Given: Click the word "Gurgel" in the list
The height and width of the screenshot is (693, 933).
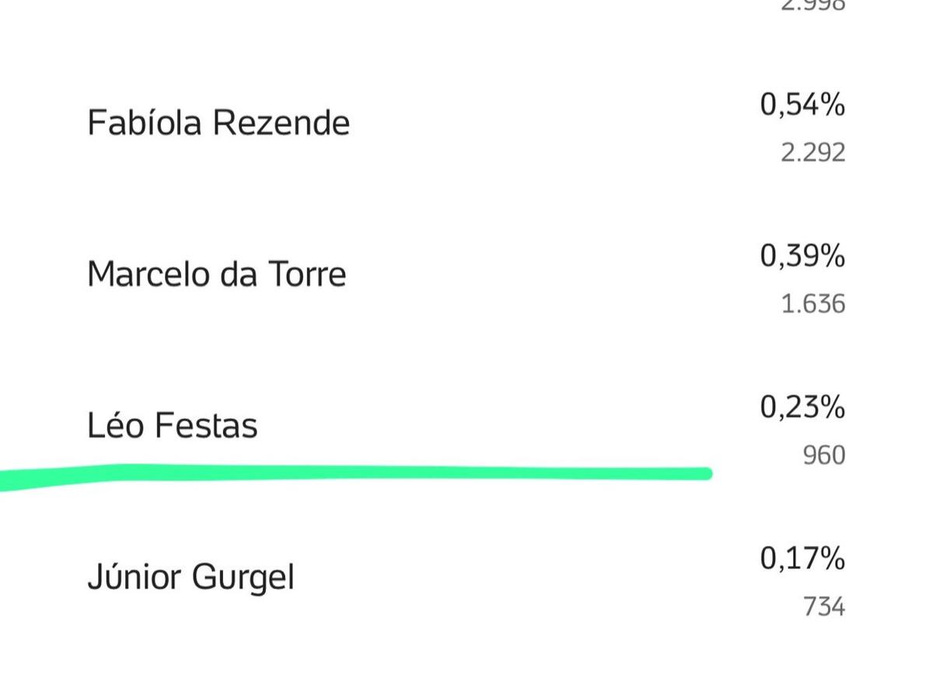Looking at the screenshot, I should 243,578.
